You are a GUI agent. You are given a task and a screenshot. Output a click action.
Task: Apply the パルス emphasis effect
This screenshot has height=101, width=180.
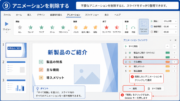pyautogui.click(x=76, y=27)
